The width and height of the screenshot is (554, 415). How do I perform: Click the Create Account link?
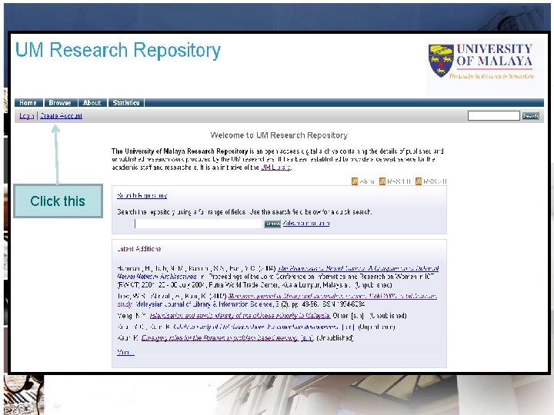[x=61, y=116]
